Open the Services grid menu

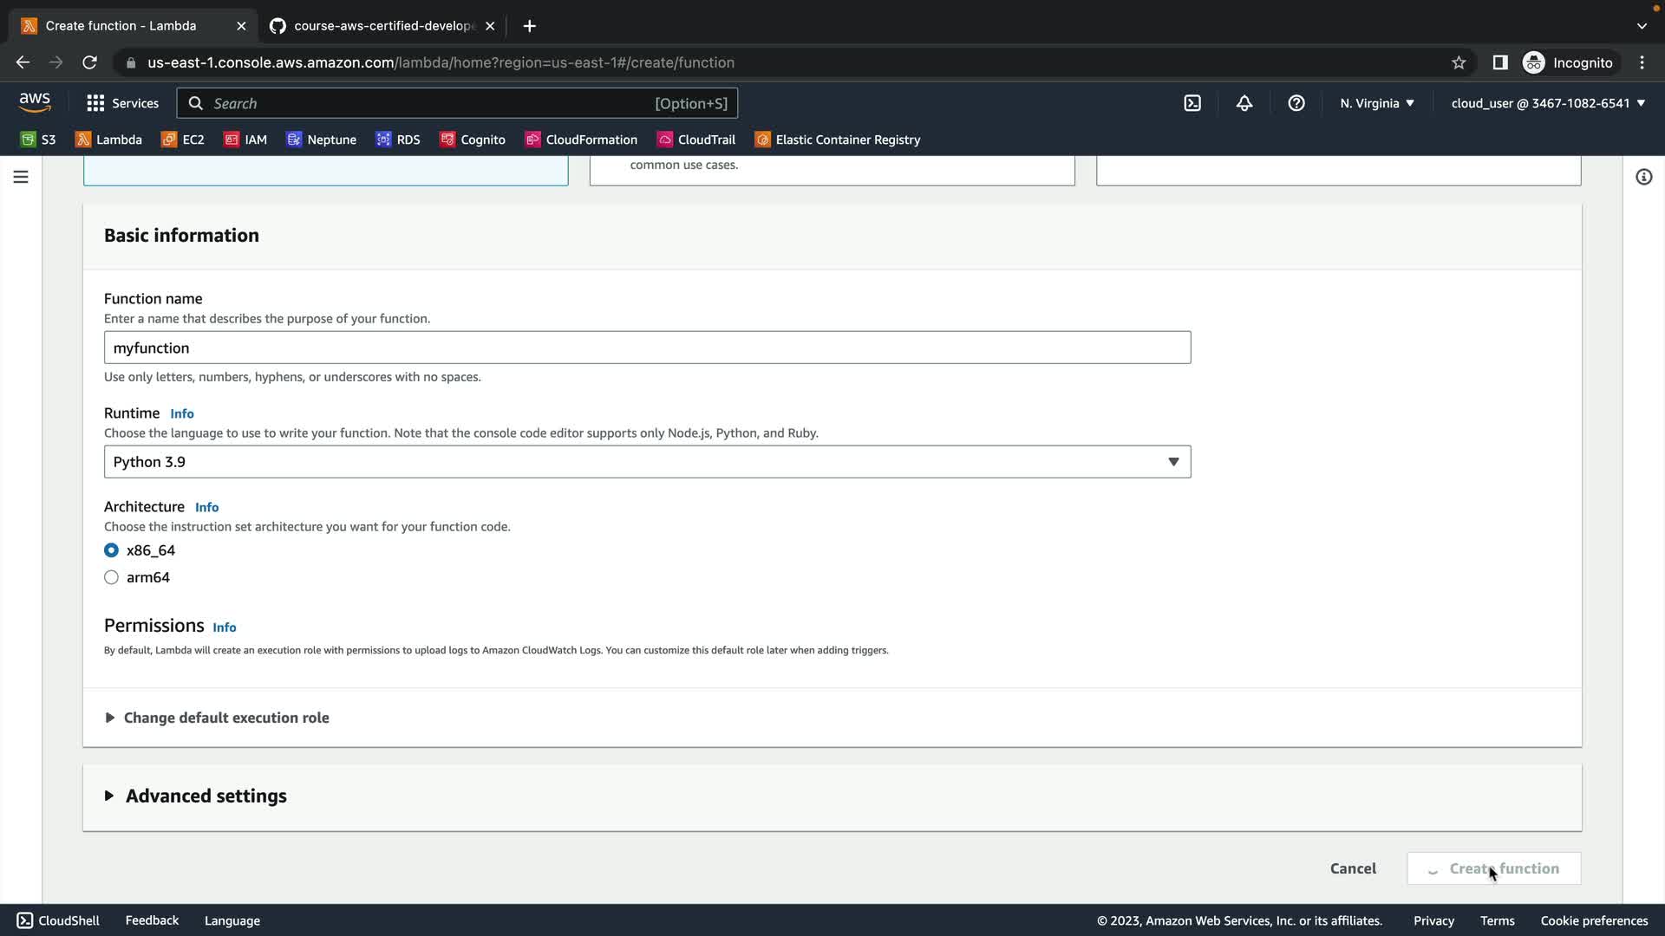[x=122, y=103]
